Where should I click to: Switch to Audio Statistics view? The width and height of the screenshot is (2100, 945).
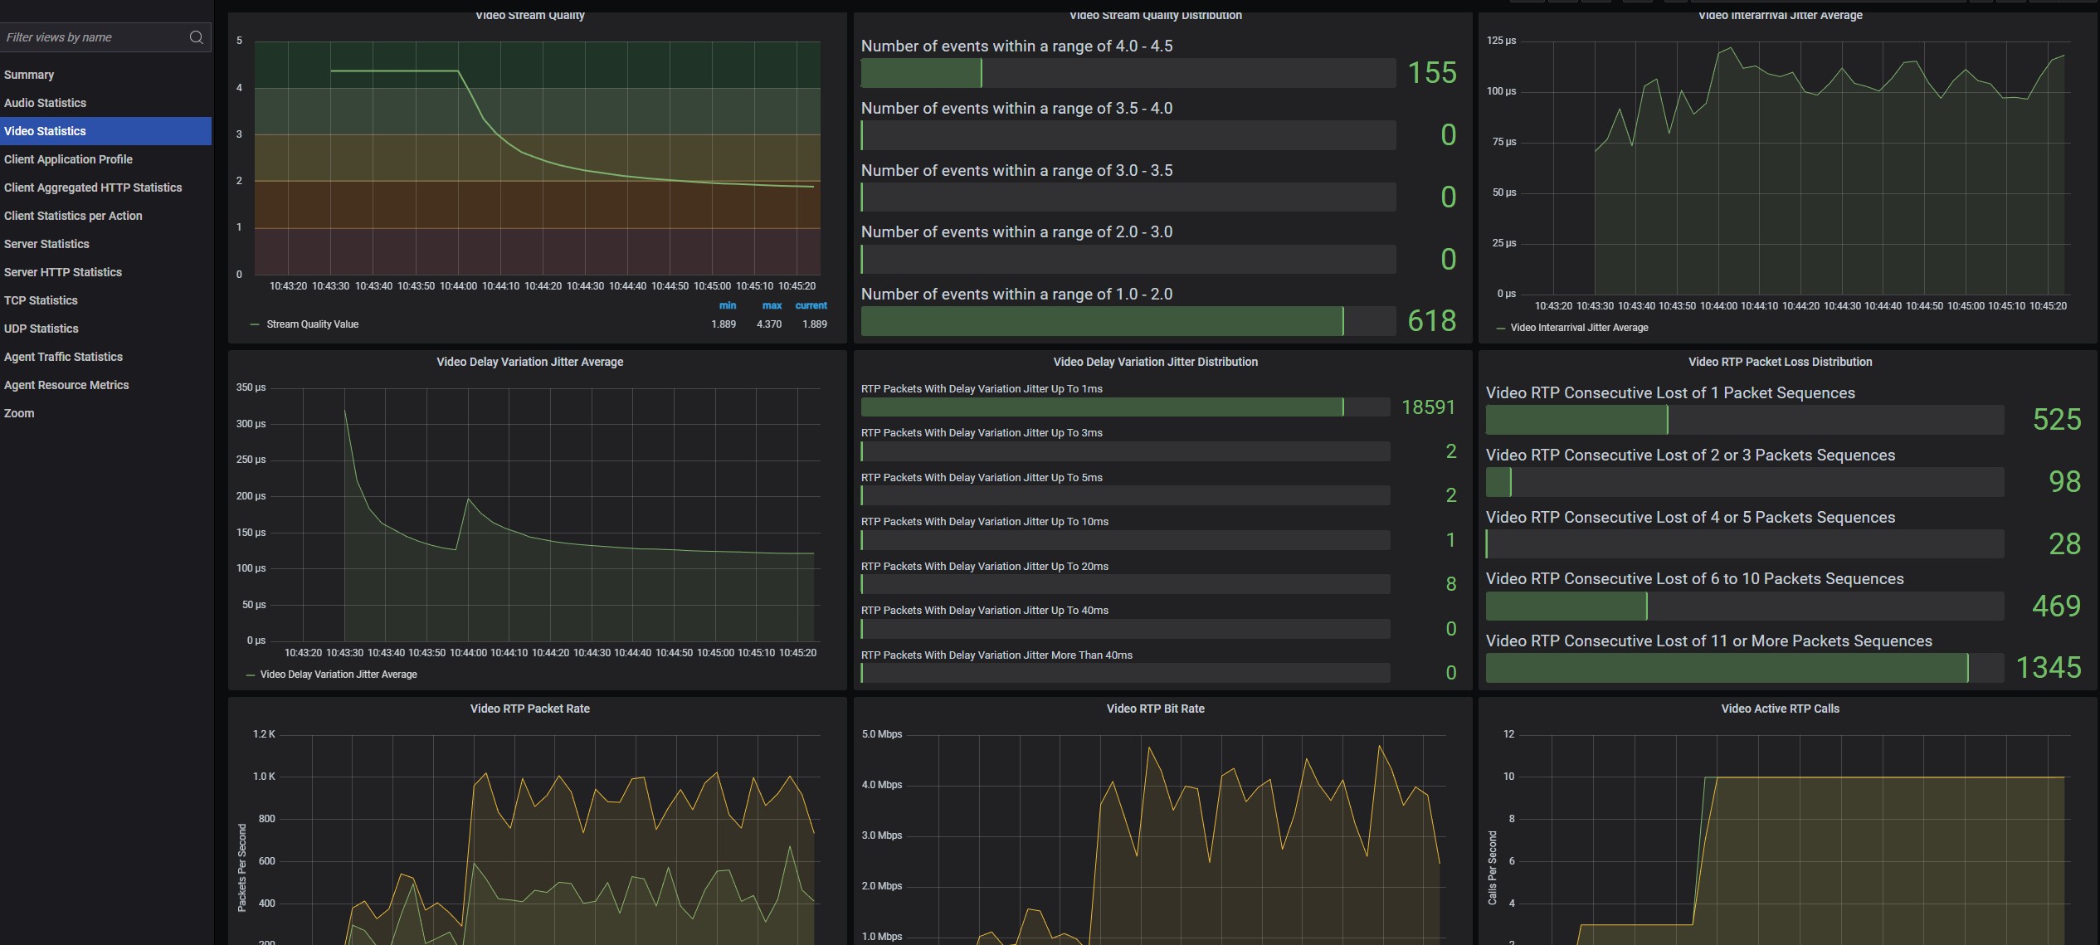point(45,103)
